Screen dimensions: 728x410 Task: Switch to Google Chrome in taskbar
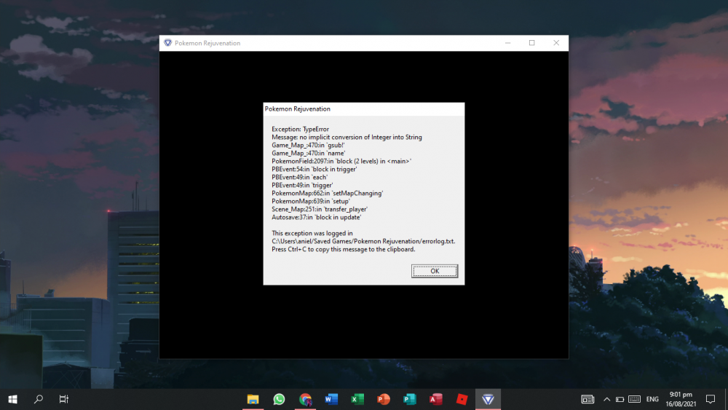click(x=306, y=399)
